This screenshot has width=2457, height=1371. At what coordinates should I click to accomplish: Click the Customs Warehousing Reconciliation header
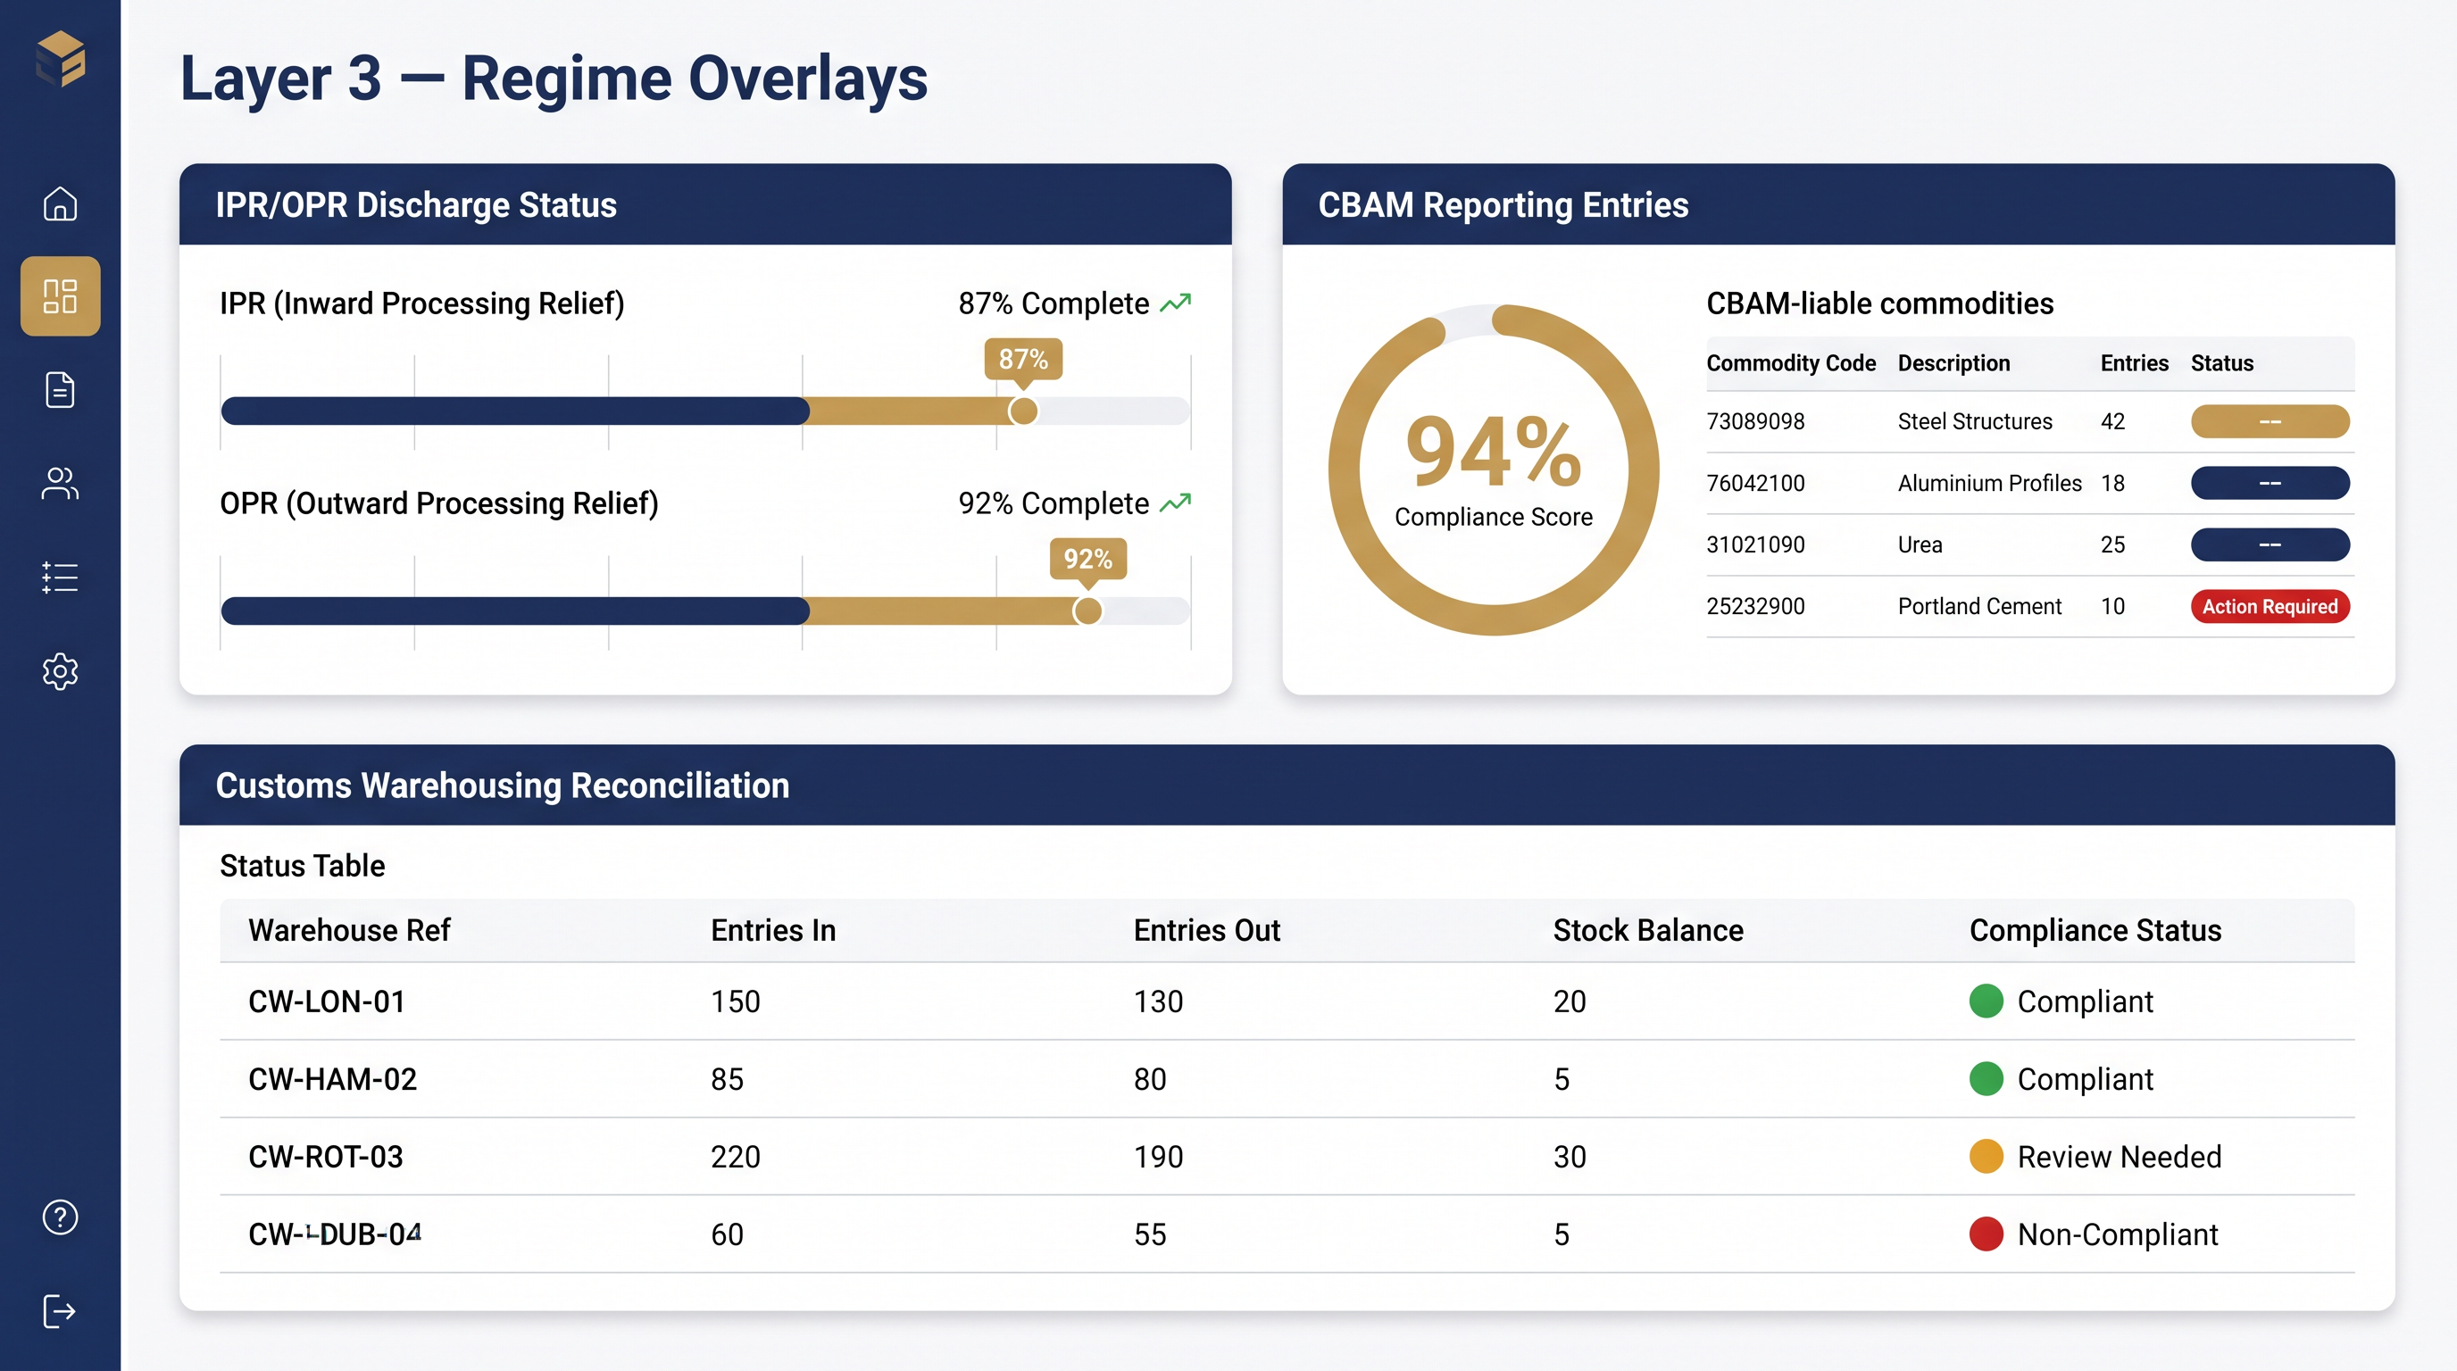[x=1287, y=785]
